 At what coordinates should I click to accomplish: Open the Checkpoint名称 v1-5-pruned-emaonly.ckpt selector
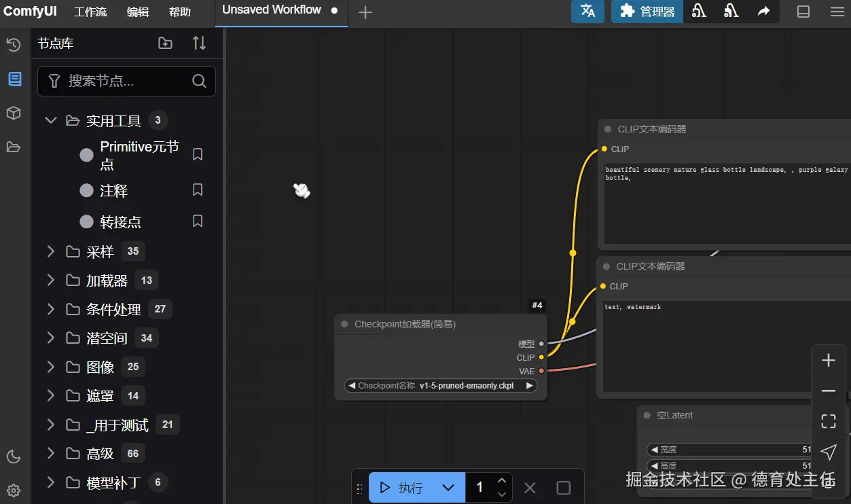tap(441, 385)
